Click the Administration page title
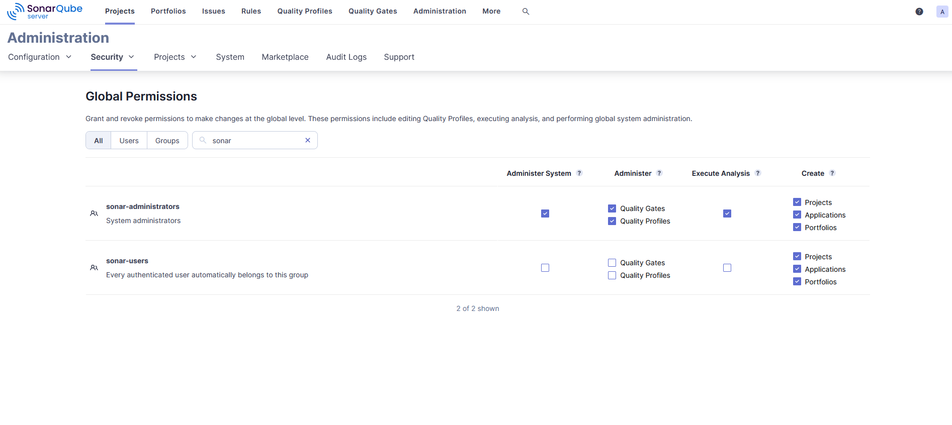Screen dimensions: 952x425 pos(58,38)
